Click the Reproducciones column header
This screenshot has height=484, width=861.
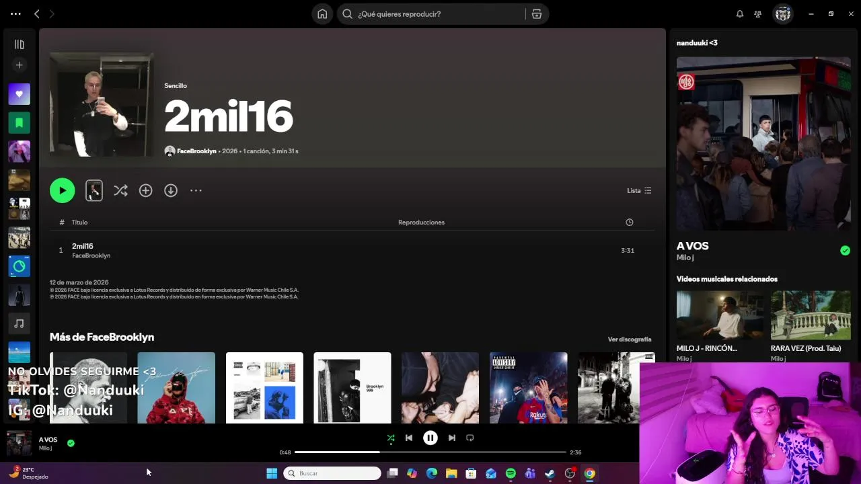421,222
